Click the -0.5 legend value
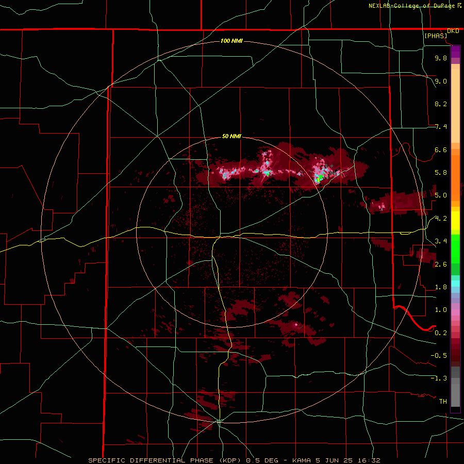Screen dimensions: 464x464 coord(439,355)
